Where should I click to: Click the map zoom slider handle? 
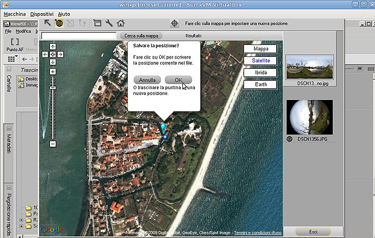point(53,88)
